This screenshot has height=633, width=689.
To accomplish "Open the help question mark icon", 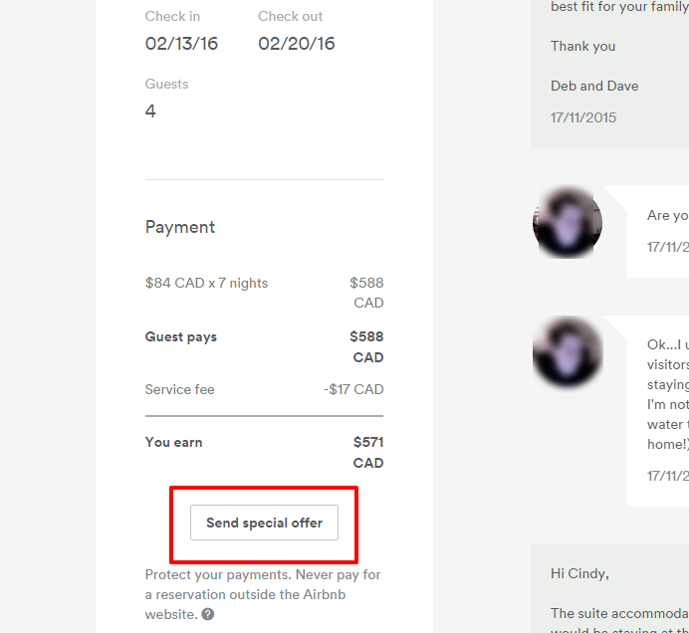I will tap(207, 614).
